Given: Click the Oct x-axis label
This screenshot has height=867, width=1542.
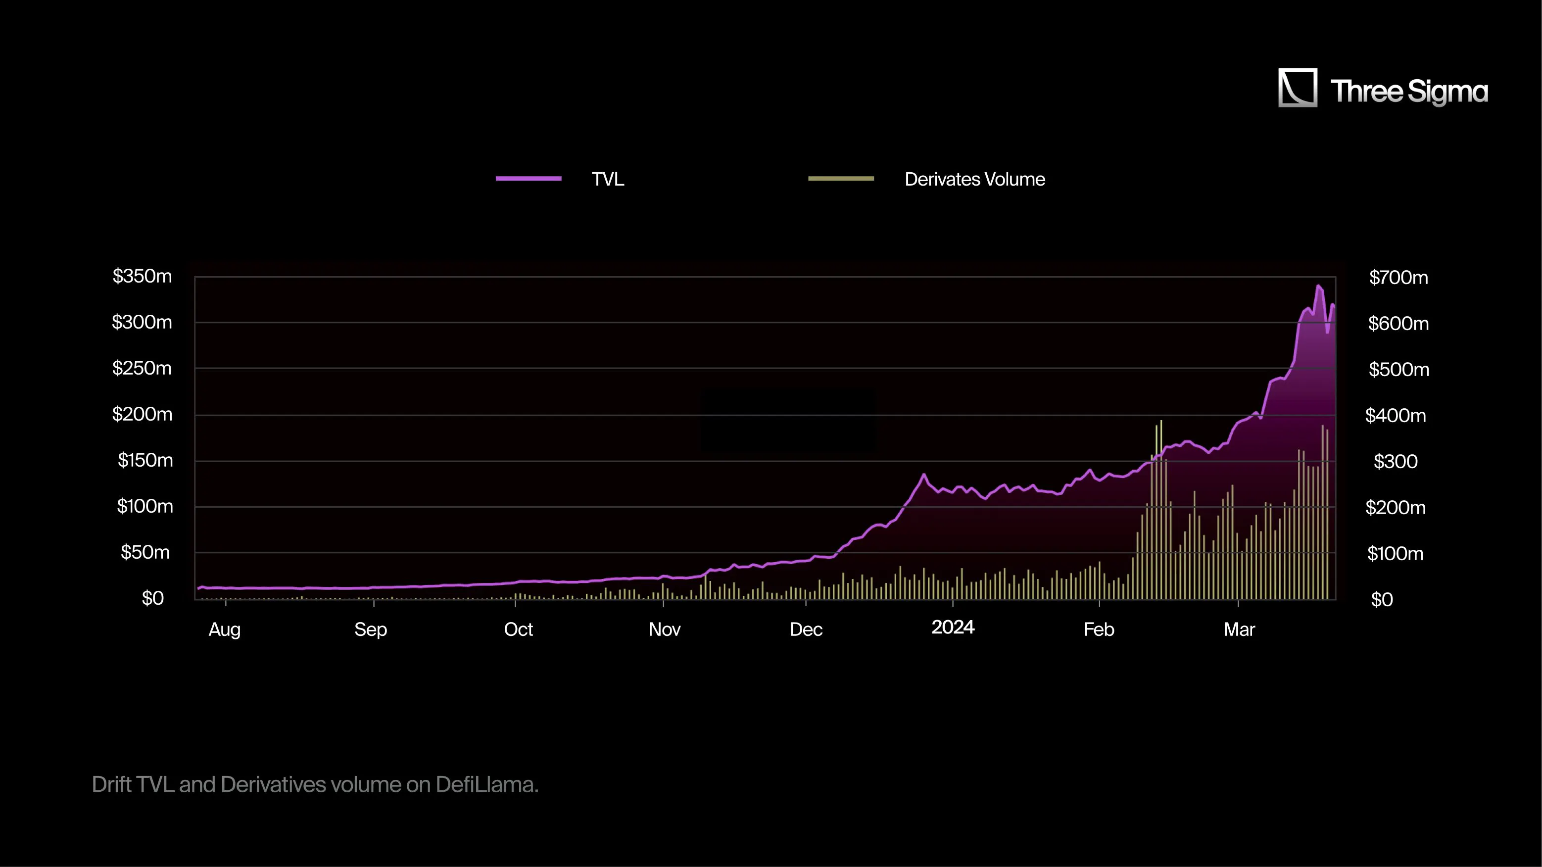Looking at the screenshot, I should tap(518, 629).
